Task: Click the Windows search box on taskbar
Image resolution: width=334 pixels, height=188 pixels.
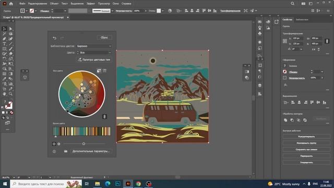Action: 46,184
